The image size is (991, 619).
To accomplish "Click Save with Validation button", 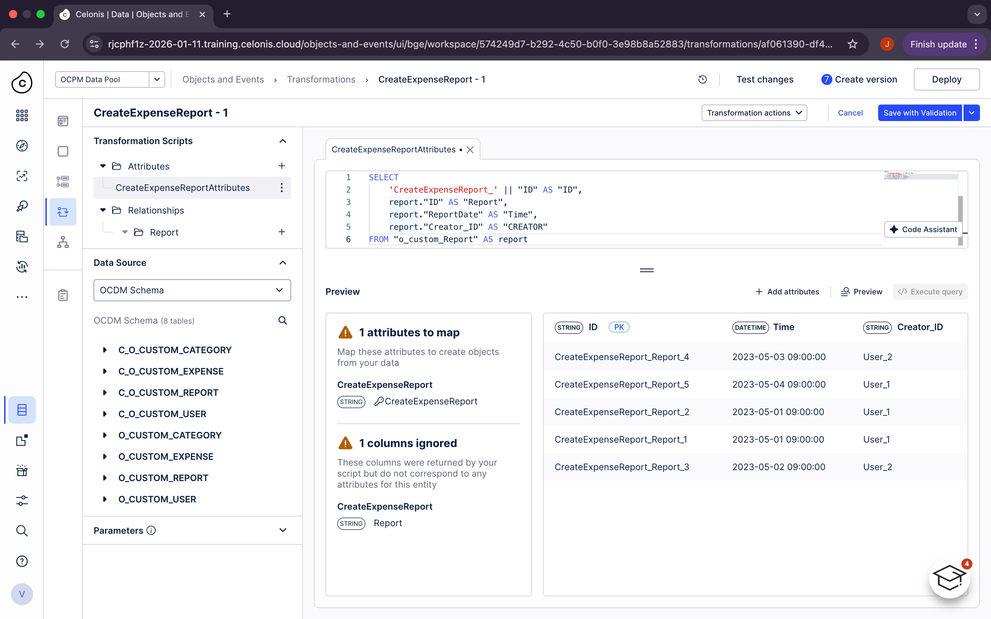I will click(x=919, y=112).
